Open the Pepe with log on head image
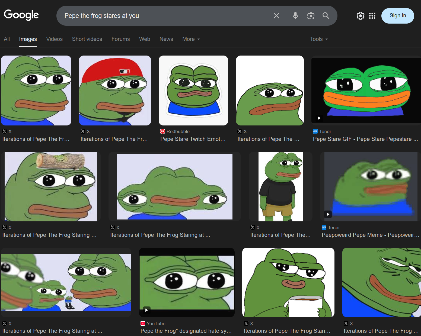Image resolution: width=421 pixels, height=336 pixels. 51,186
